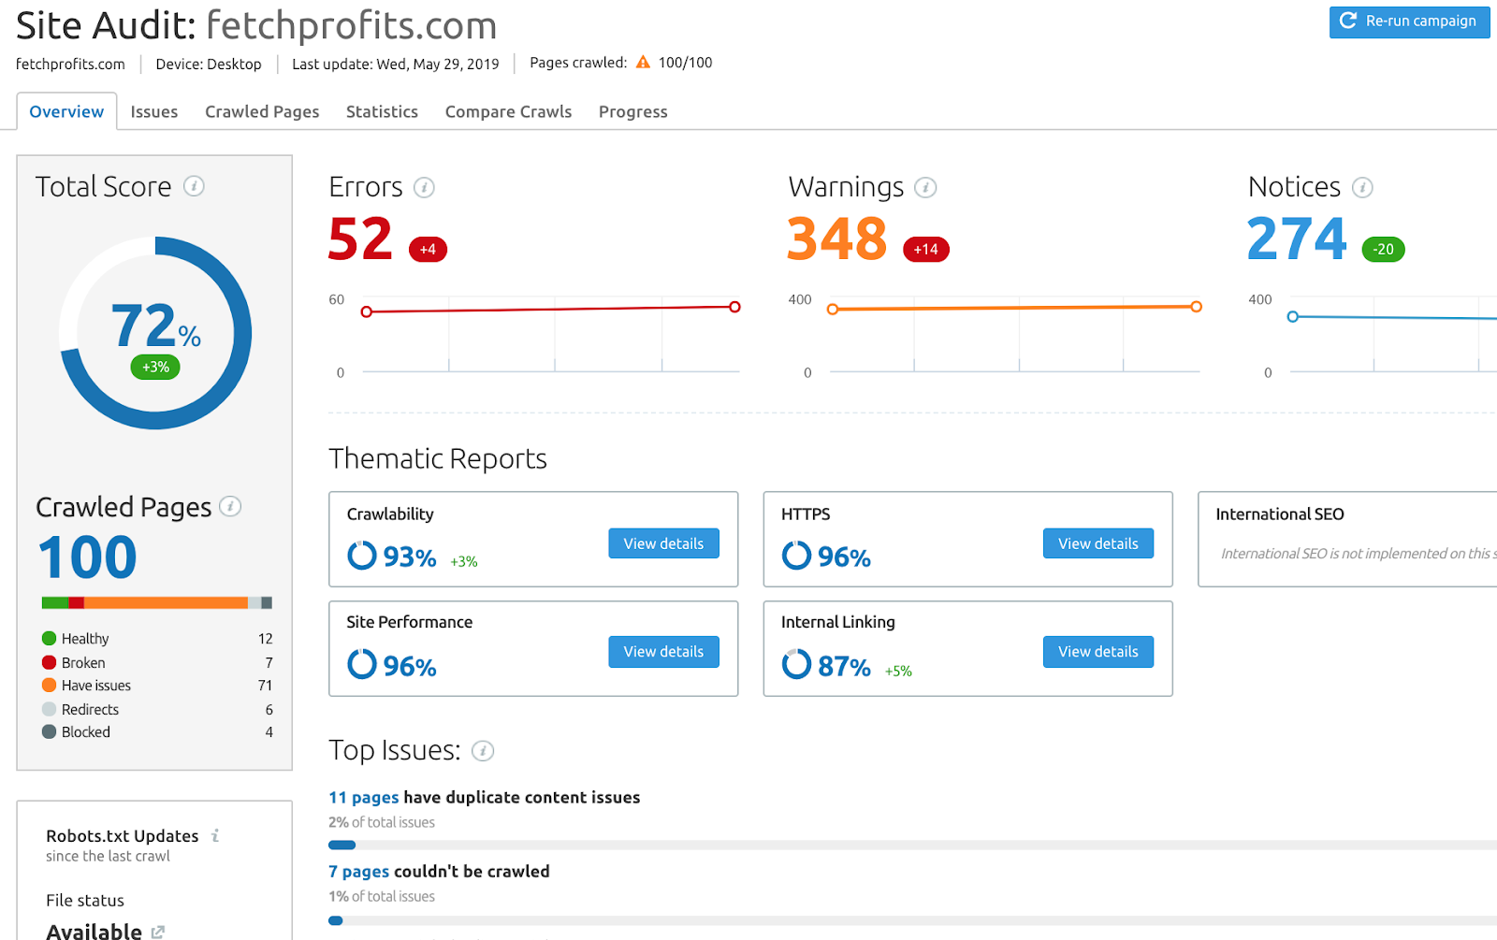Image resolution: width=1497 pixels, height=940 pixels.
Task: Click the Redirects pages row
Action: pyautogui.click(x=157, y=709)
